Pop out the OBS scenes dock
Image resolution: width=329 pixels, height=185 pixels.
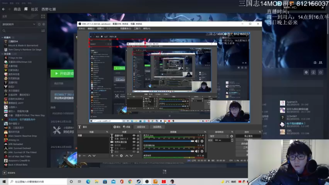pos(107,132)
